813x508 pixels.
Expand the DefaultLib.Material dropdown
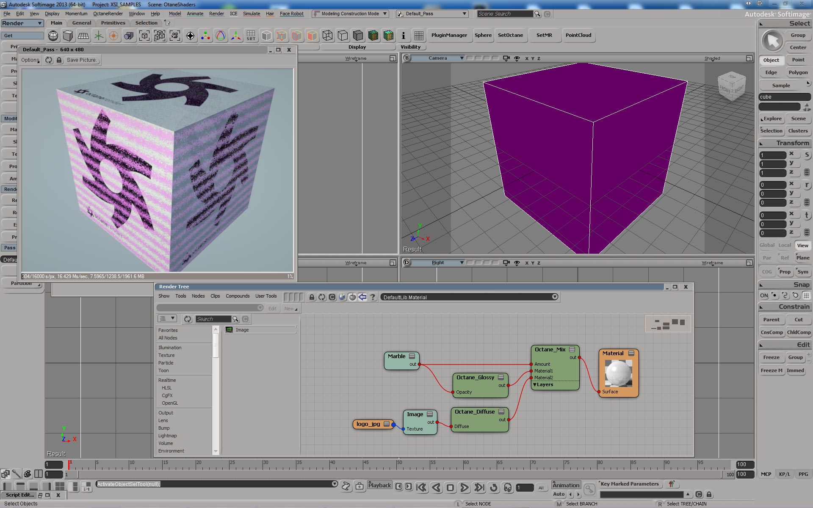click(x=555, y=297)
